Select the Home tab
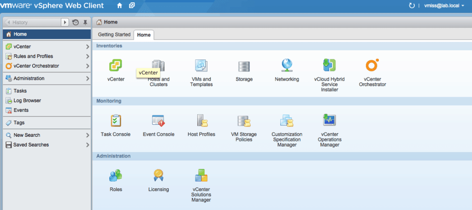 (144, 35)
